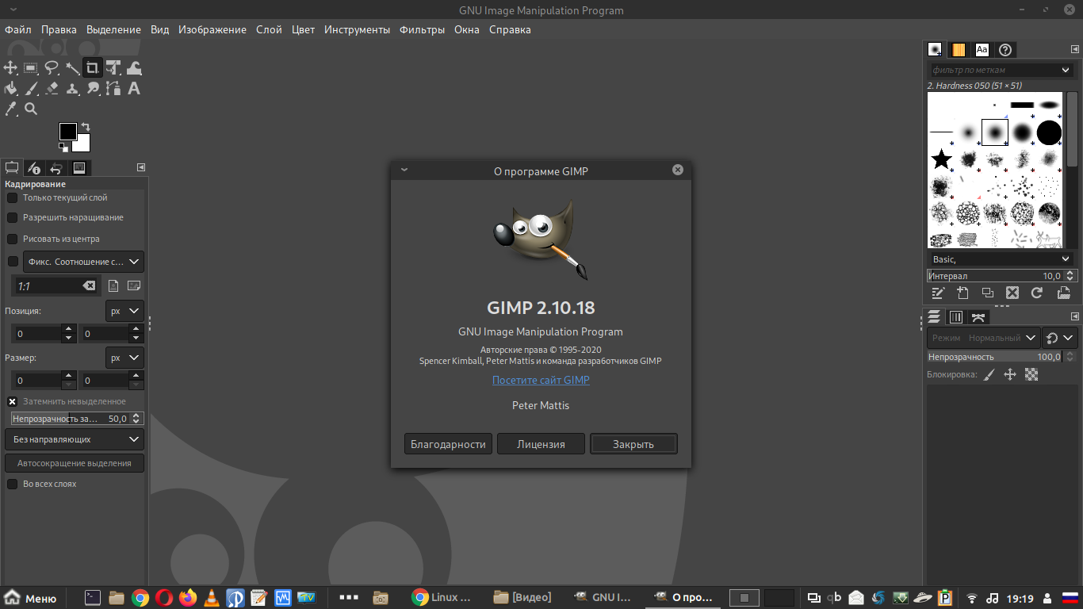Click 'Благодарности' button in About dialog
The height and width of the screenshot is (609, 1083).
[448, 444]
